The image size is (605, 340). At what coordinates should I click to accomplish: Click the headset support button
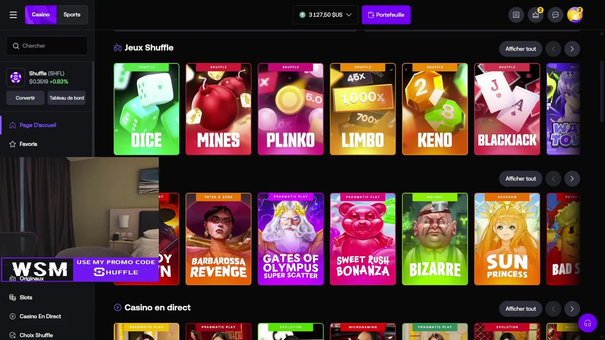(x=588, y=323)
